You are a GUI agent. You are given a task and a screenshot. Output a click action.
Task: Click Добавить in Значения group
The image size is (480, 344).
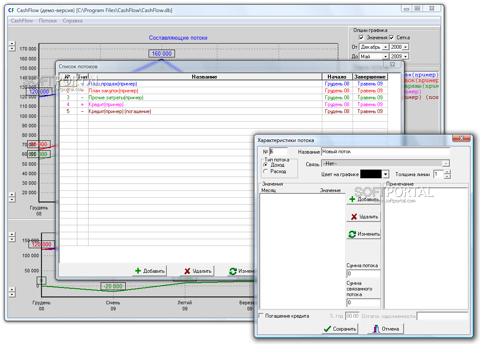tap(364, 199)
